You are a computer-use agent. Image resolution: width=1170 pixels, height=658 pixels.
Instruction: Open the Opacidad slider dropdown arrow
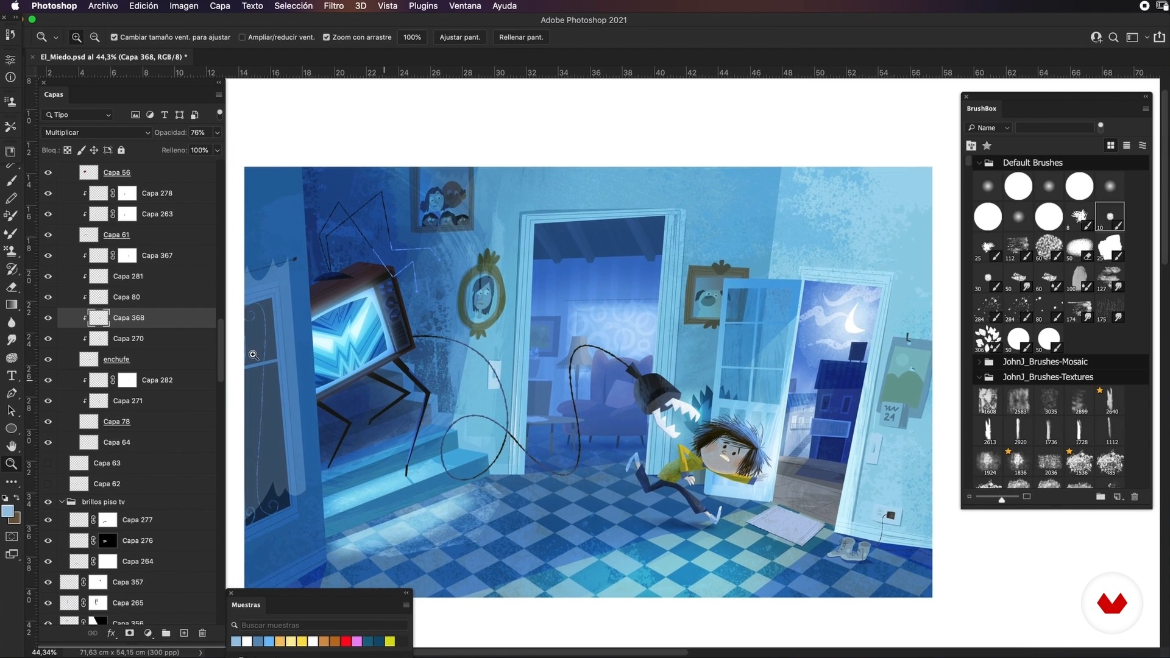[218, 132]
